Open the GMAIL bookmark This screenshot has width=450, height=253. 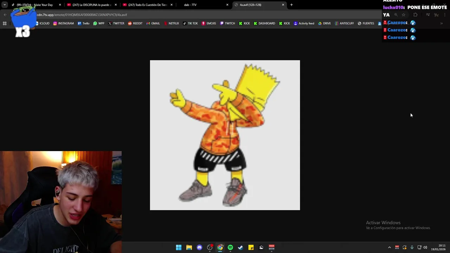coord(153,24)
